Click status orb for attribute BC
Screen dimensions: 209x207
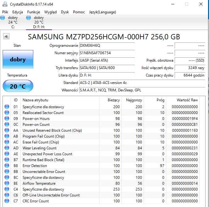(x=7, y=177)
